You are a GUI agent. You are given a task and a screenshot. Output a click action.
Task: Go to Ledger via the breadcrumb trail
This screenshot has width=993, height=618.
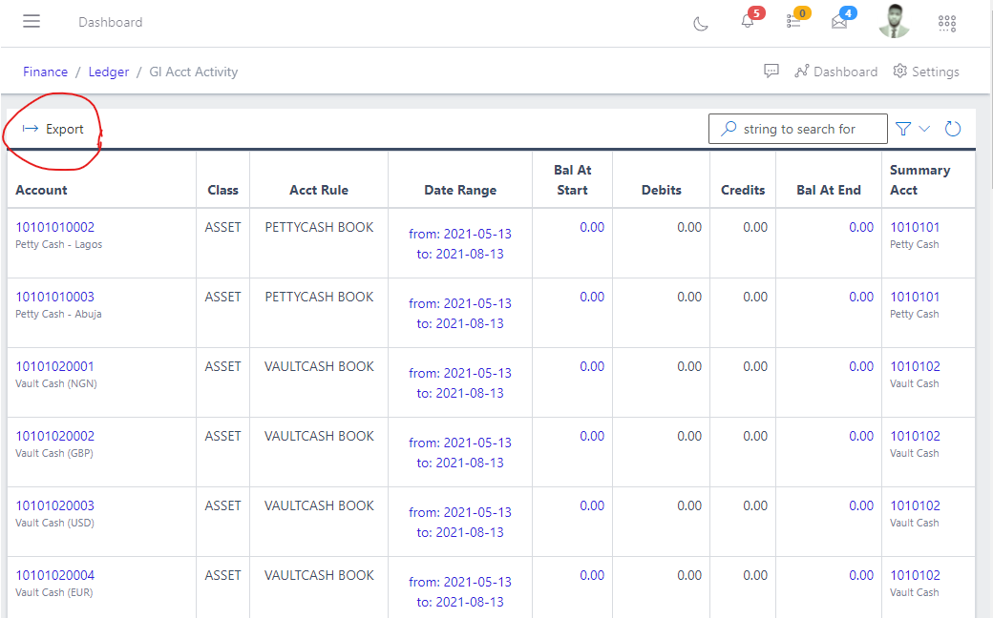108,71
